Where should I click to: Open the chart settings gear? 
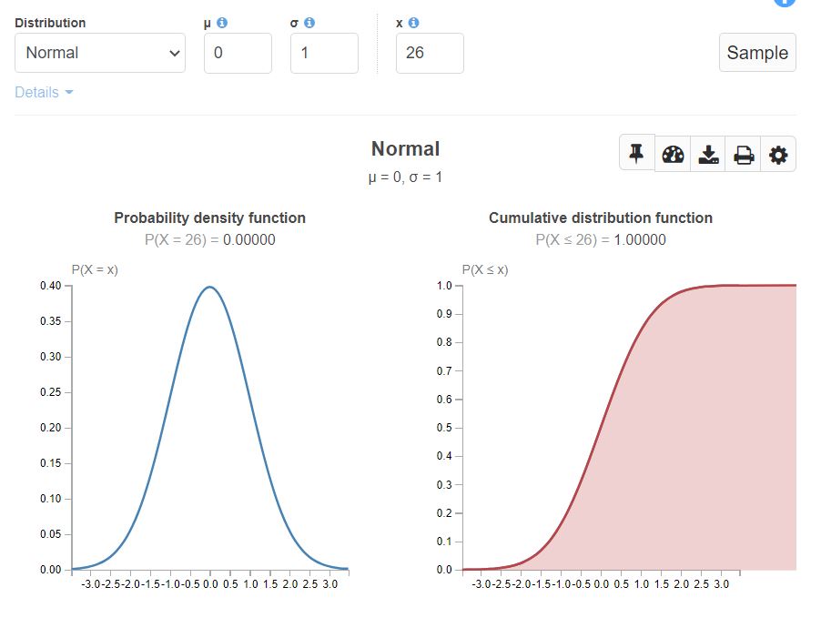pyautogui.click(x=778, y=154)
